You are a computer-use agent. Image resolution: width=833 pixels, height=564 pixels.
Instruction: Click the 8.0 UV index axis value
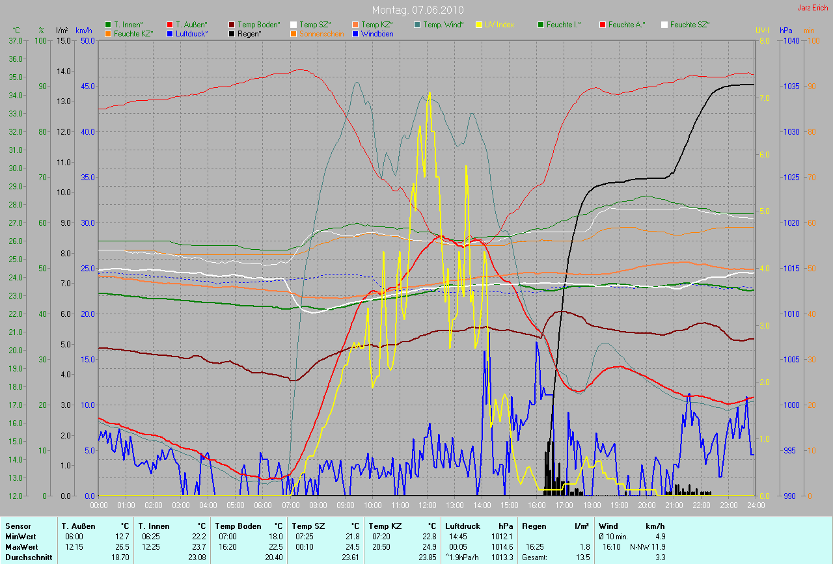(763, 40)
